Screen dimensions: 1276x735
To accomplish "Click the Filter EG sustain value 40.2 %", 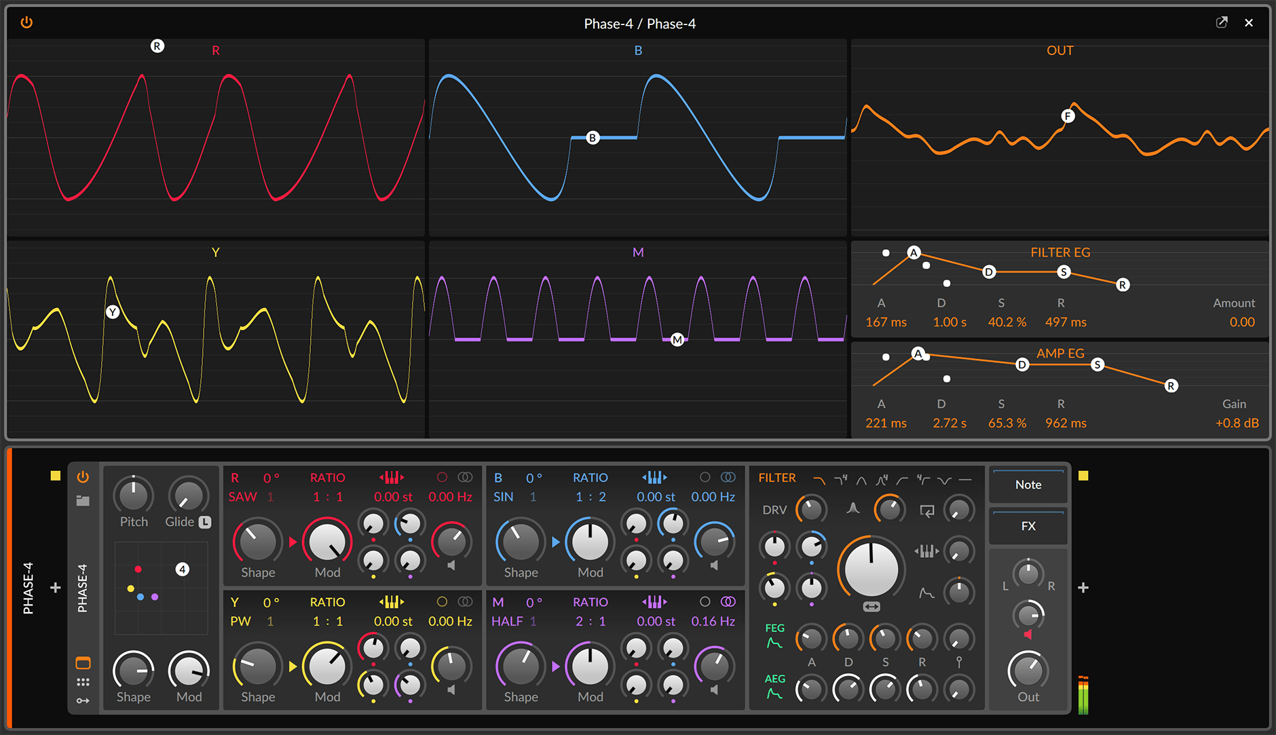I will coord(1007,322).
